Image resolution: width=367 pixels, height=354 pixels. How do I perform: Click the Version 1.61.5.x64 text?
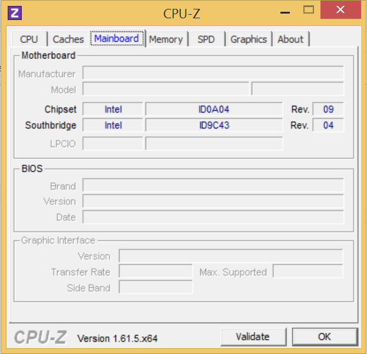coord(117,338)
